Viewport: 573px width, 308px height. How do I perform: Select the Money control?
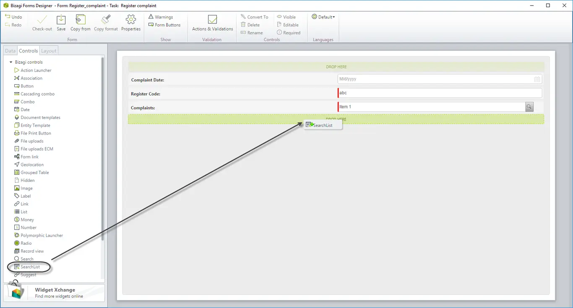click(24, 220)
